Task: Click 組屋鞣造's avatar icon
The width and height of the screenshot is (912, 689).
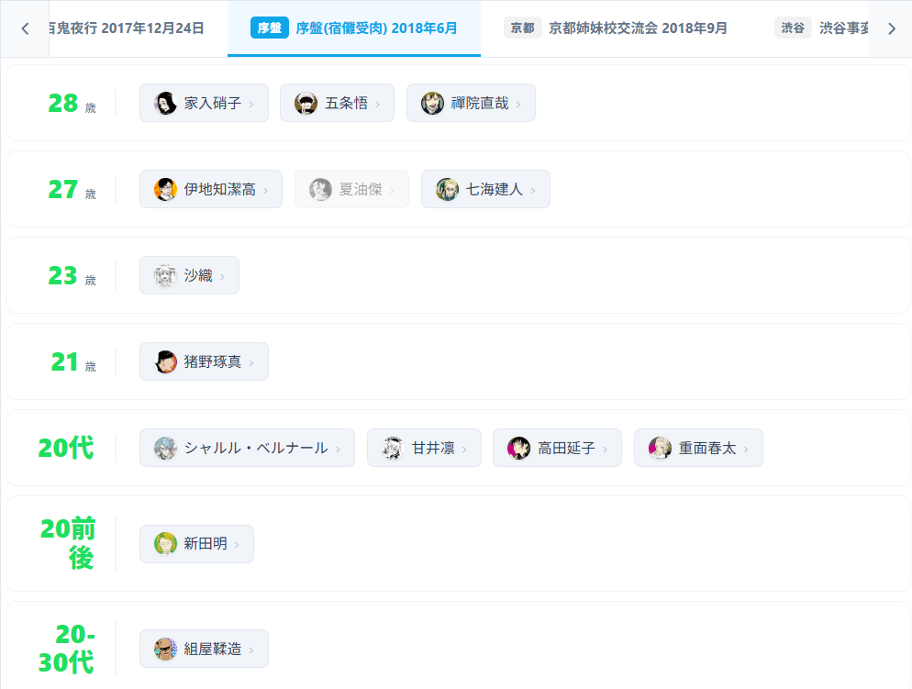Action: [166, 649]
